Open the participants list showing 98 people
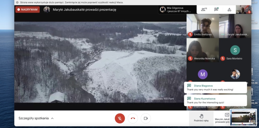 coord(203,10)
